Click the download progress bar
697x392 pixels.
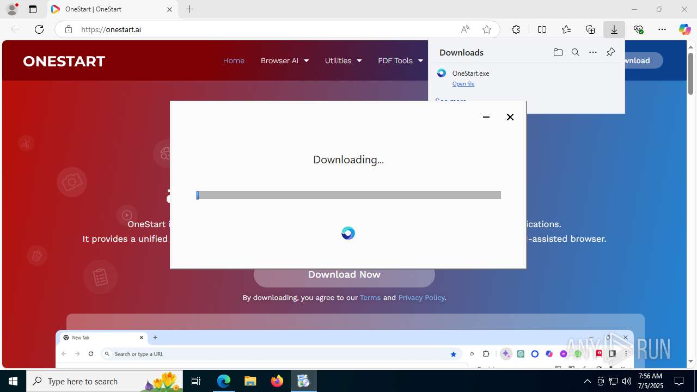tap(348, 195)
